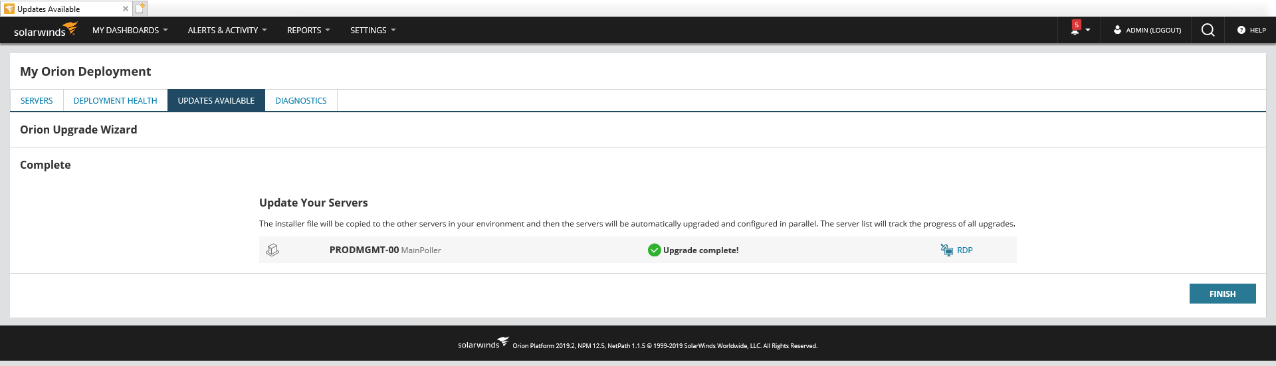The width and height of the screenshot is (1276, 366).
Task: Click the Updates Available browser tab favicon
Action: pyautogui.click(x=9, y=9)
